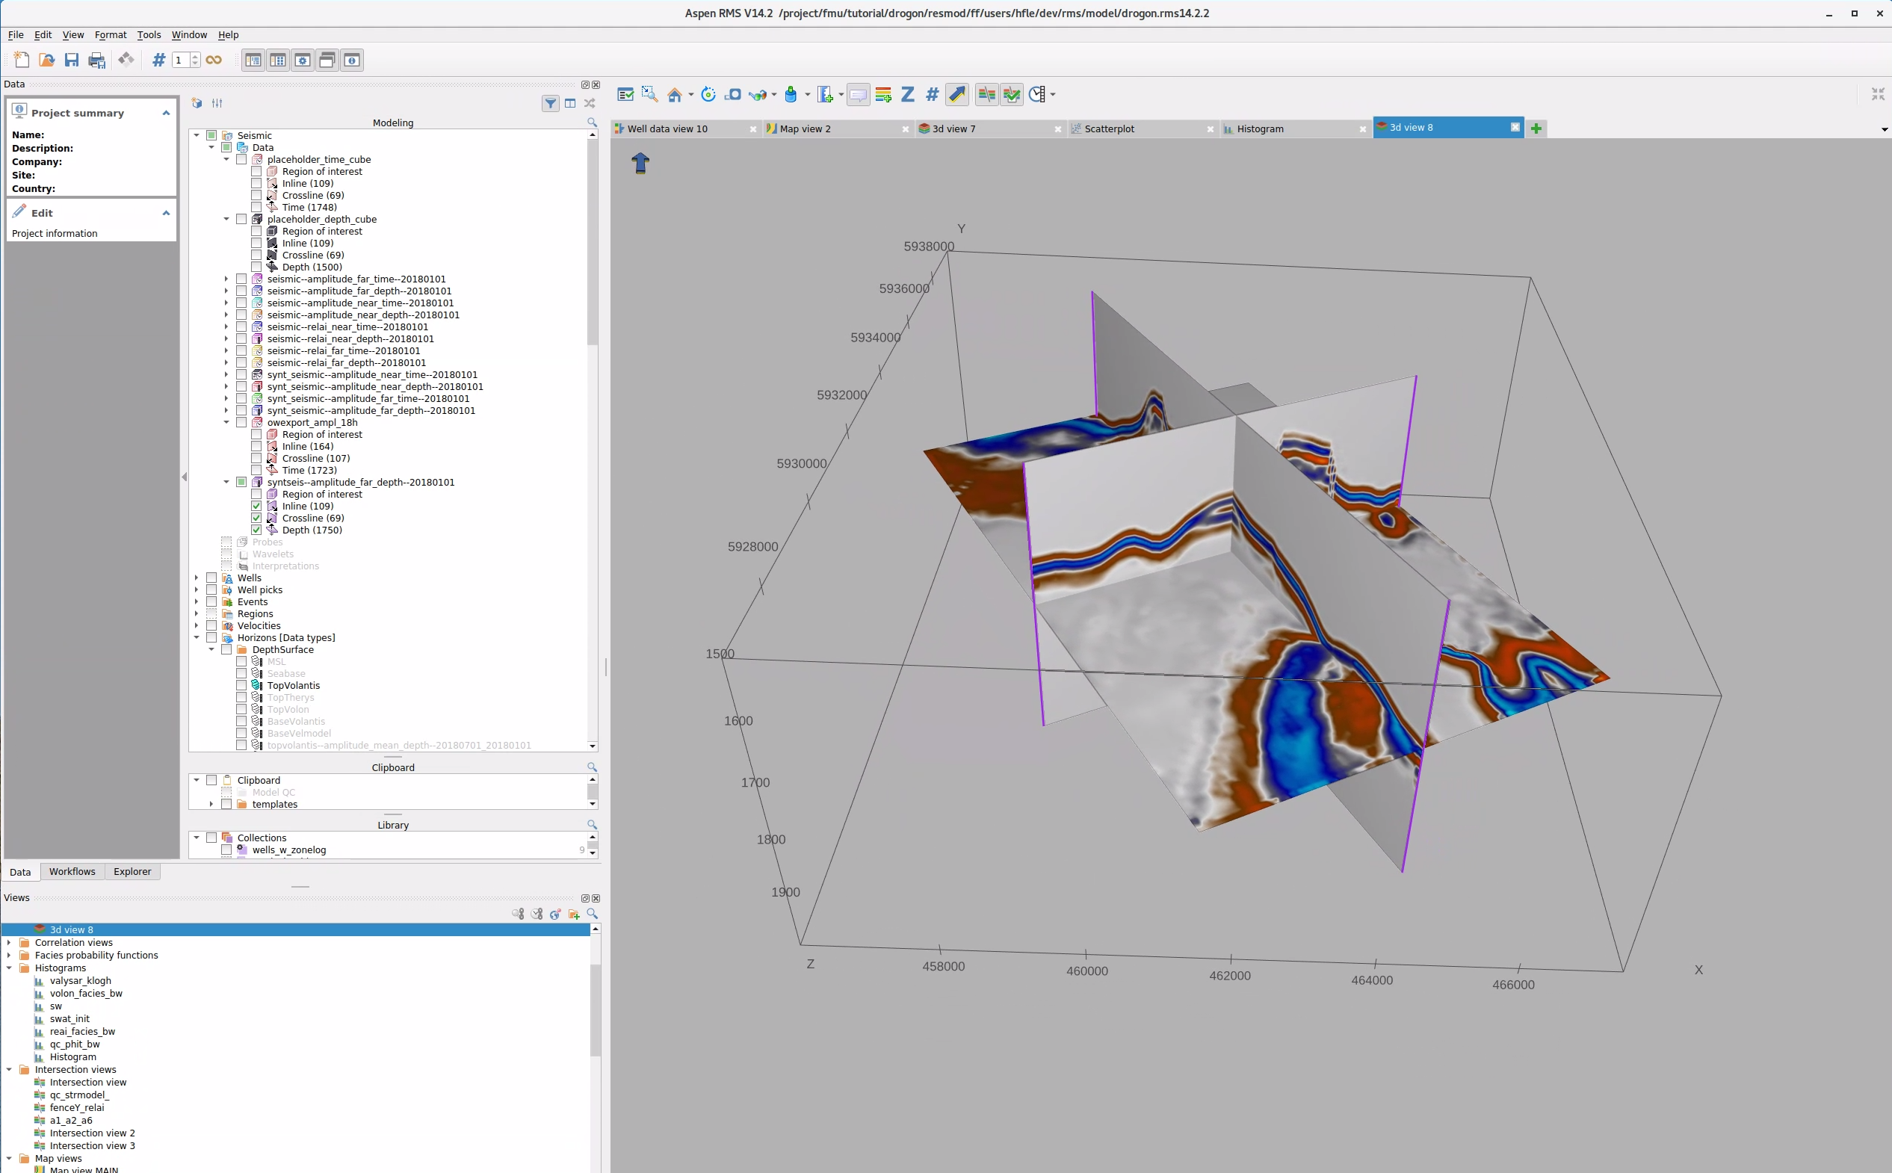Expand the Correlation views folder
The image size is (1892, 1173).
pos(9,943)
